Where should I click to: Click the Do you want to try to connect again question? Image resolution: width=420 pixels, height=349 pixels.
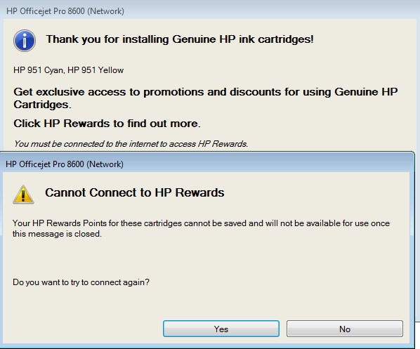[x=81, y=282]
